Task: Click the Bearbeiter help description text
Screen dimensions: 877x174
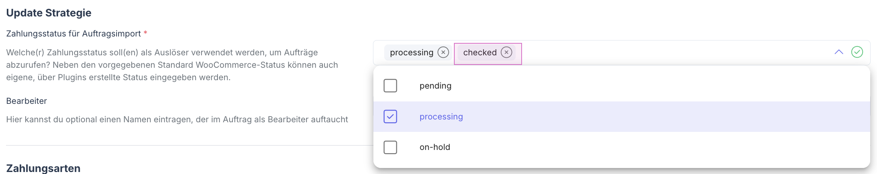Action: click(x=177, y=119)
